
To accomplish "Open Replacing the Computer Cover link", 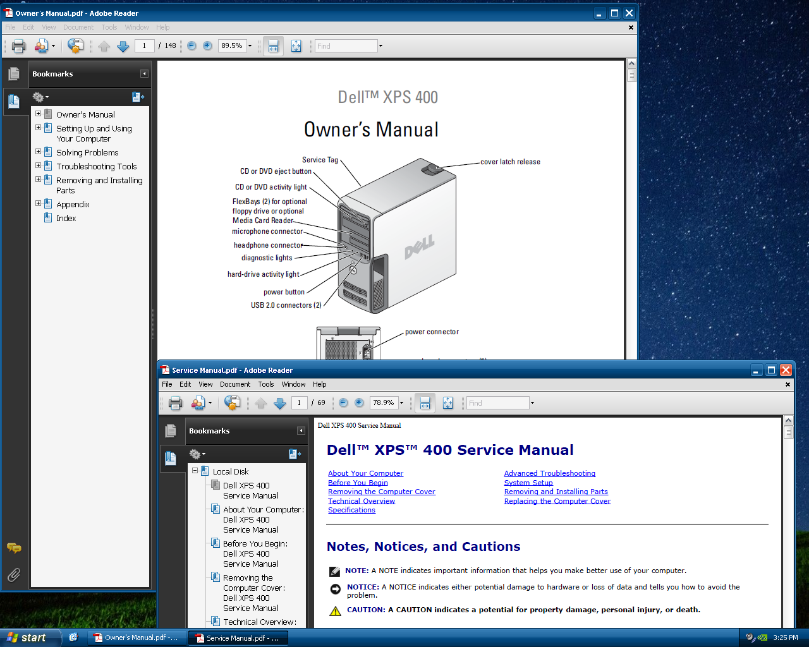I will [557, 501].
